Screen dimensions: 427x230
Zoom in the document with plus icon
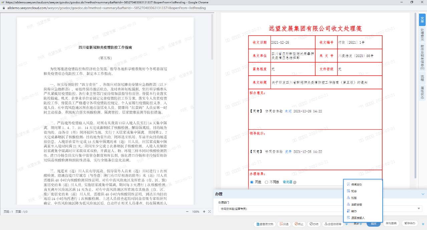pos(203,212)
